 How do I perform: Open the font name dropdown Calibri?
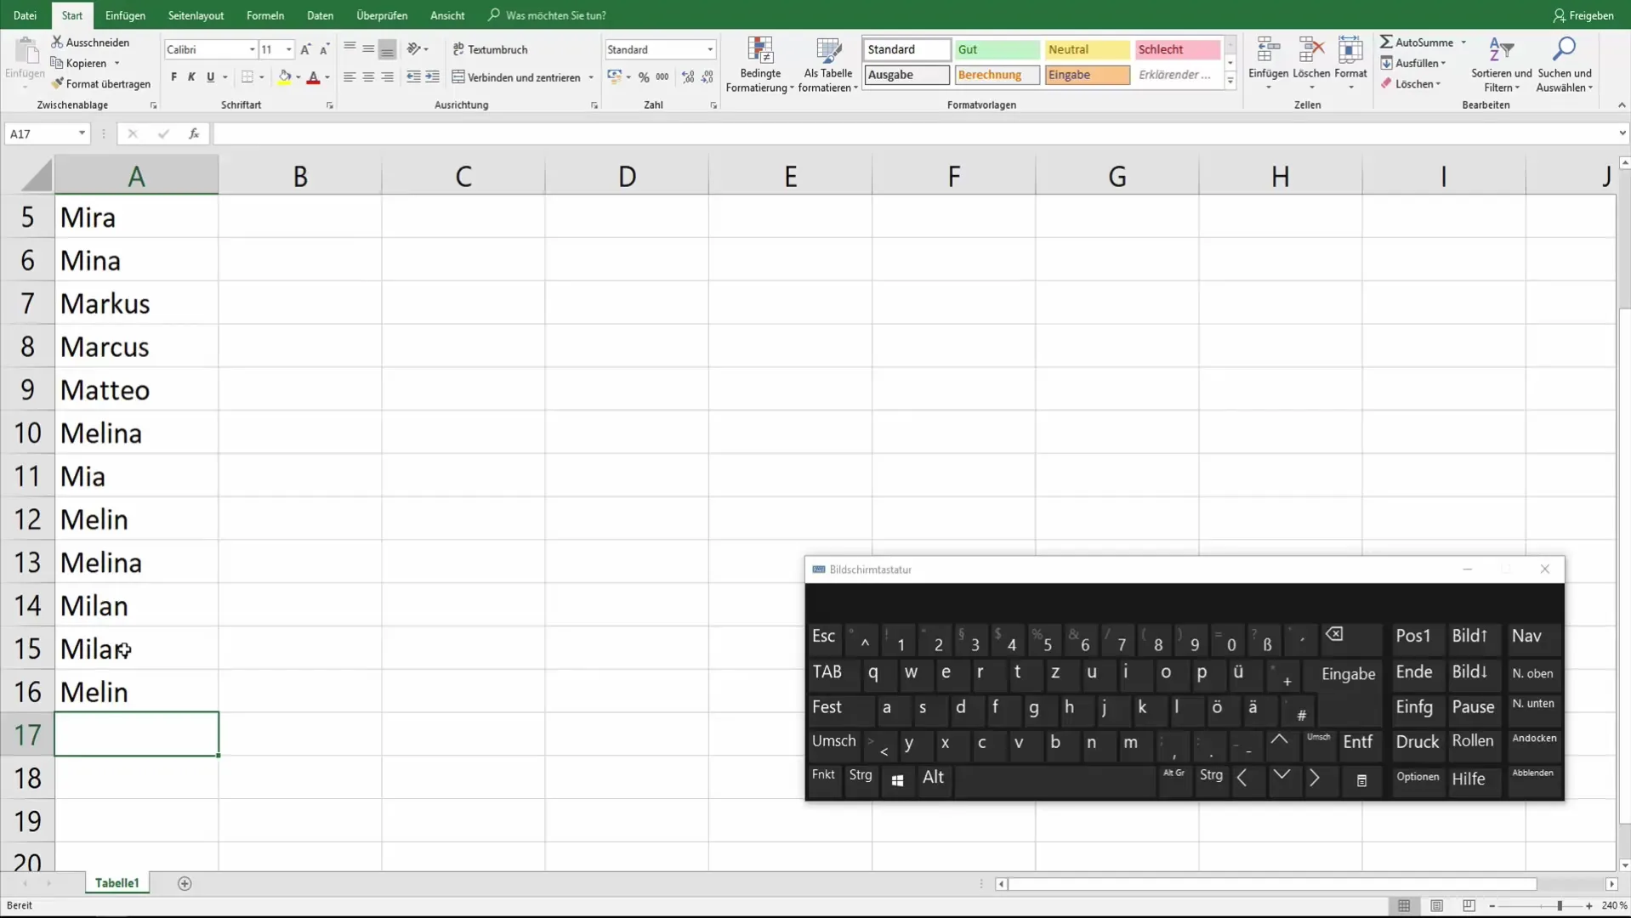coord(252,49)
